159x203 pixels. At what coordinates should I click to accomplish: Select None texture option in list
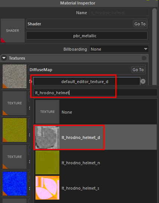96,112
